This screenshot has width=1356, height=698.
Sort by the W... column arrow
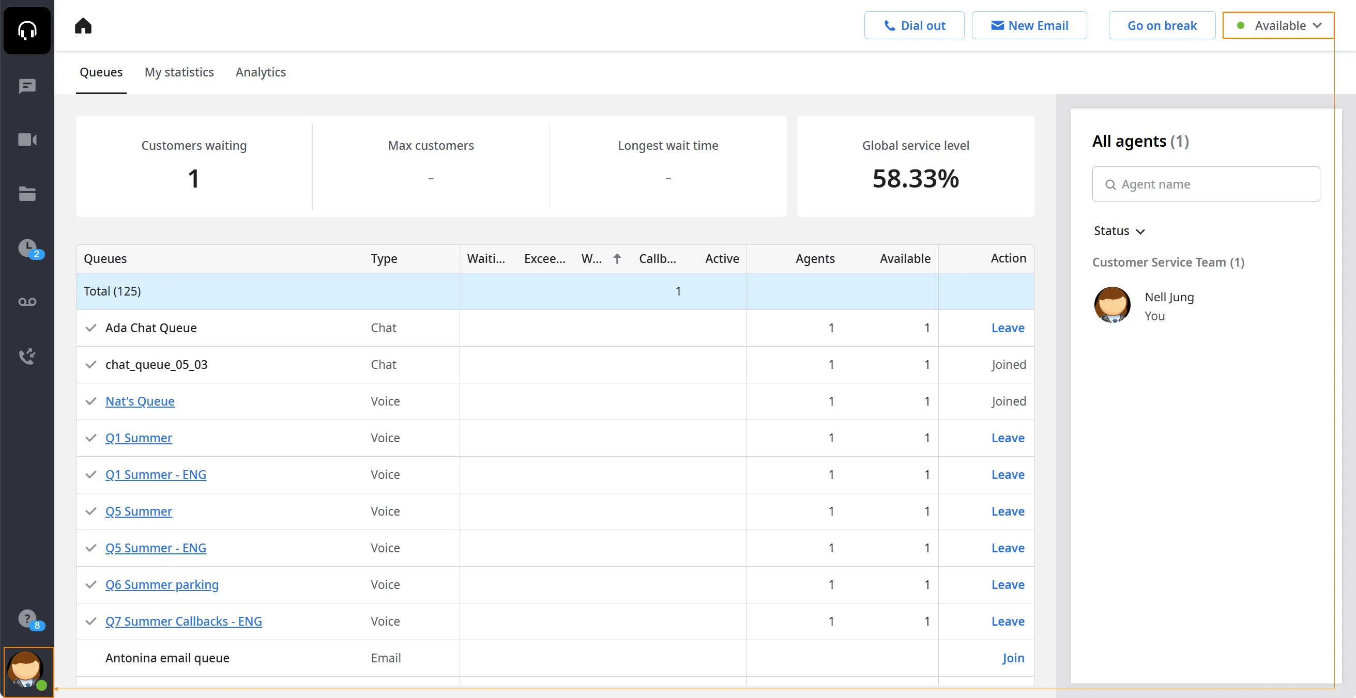(617, 258)
